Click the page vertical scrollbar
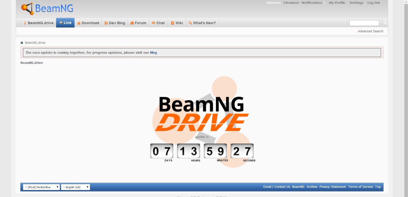The image size is (408, 197). pyautogui.click(x=406, y=99)
